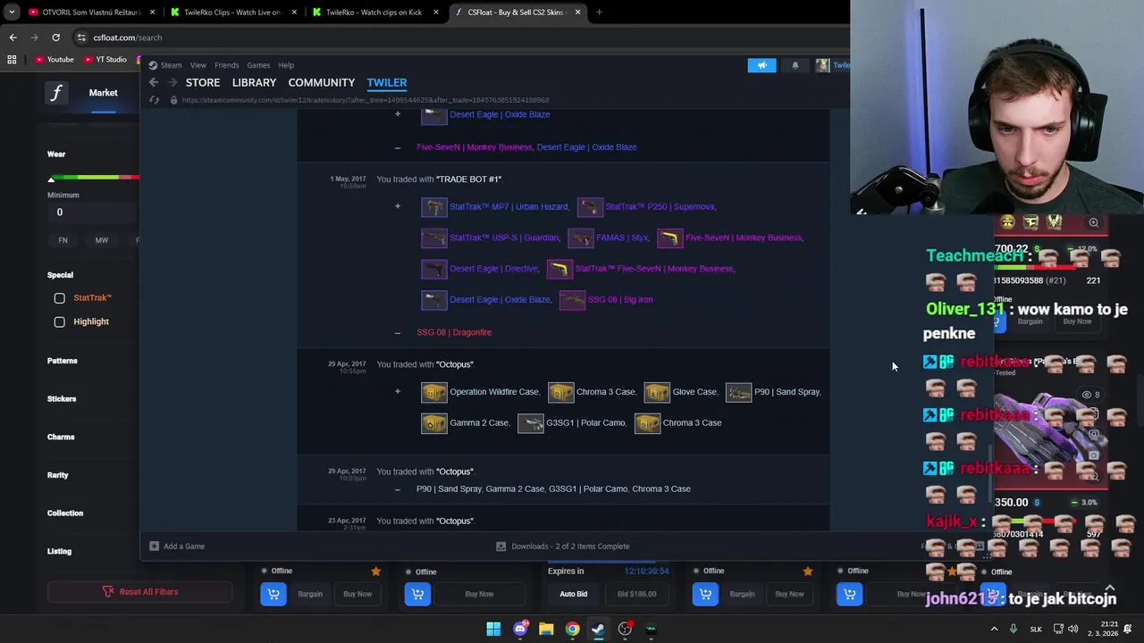
Task: Expand the Patterns filter section
Action: tap(63, 361)
